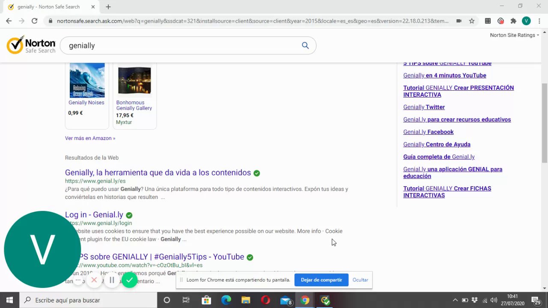
Task: Open related search Genially Centro de Ayuda
Action: pos(437,144)
